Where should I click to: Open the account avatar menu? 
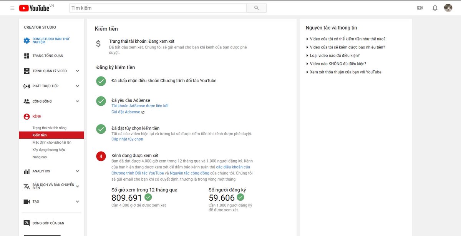pos(448,8)
